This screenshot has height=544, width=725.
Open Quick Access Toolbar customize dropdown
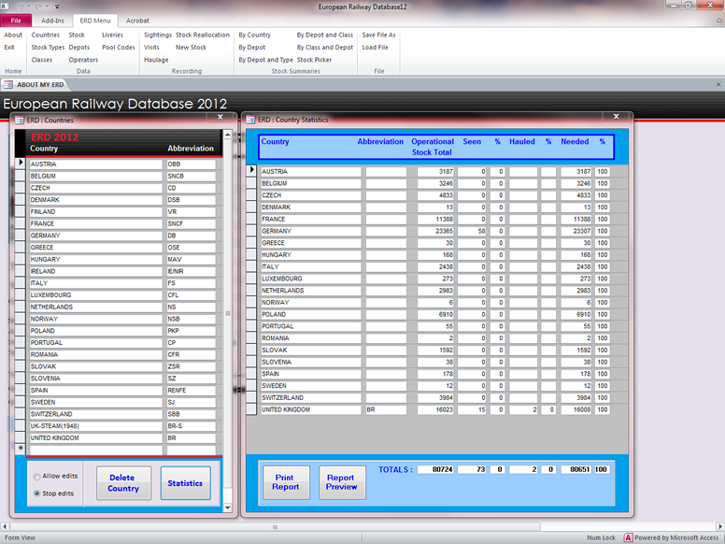(x=57, y=7)
